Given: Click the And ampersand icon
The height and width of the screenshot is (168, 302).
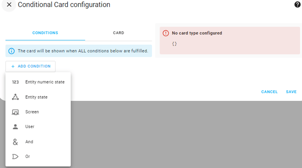Looking at the screenshot, I should tap(15, 142).
